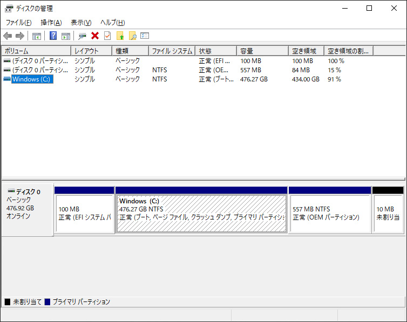This screenshot has height=322, width=407.
Task: Click the 434.00 GB free space cell
Action: point(306,79)
